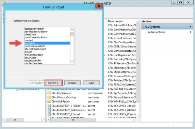Click CN=BCKUPKEY_21538011 object icon
195x129 pixels.
coord(49,106)
